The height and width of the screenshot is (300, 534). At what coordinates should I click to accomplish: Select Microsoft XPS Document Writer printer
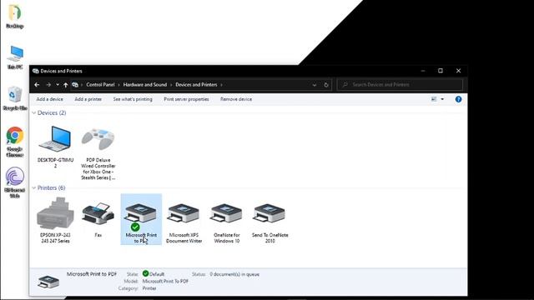pyautogui.click(x=184, y=222)
